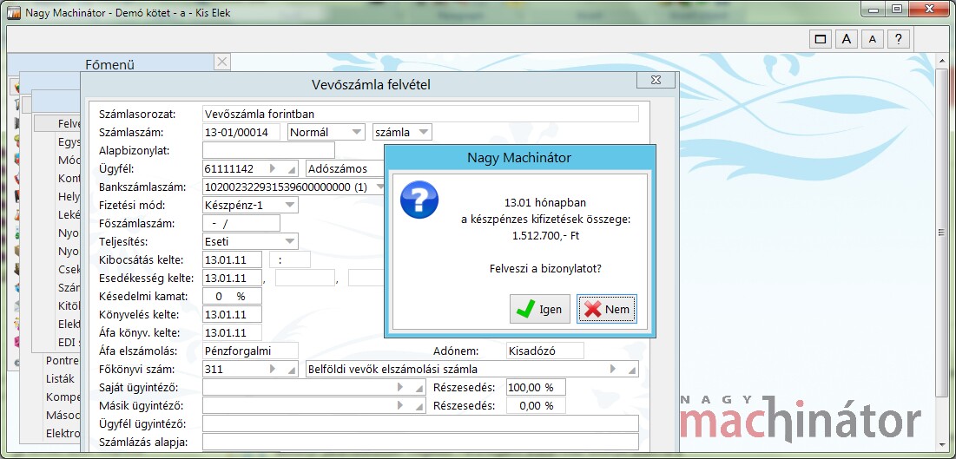Click the Saját ügyintéző lookup arrow
The height and width of the screenshot is (459, 956).
coord(400,387)
